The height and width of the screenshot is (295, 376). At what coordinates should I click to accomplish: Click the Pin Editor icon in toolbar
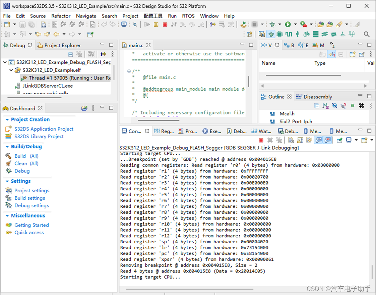tap(90, 34)
